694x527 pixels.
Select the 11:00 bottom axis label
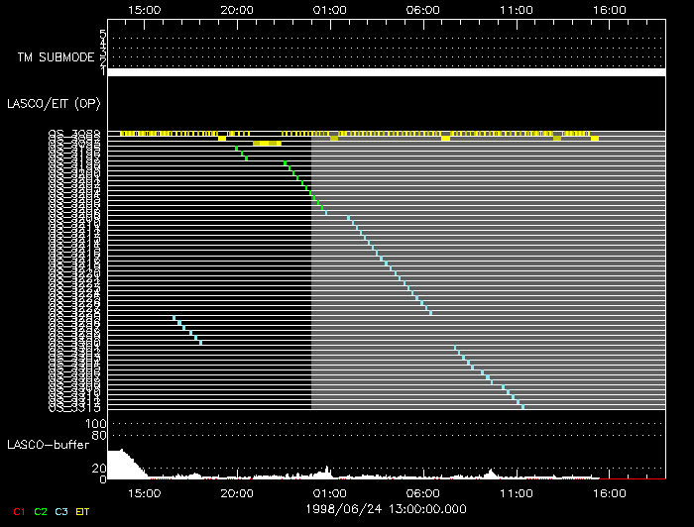[x=516, y=491]
